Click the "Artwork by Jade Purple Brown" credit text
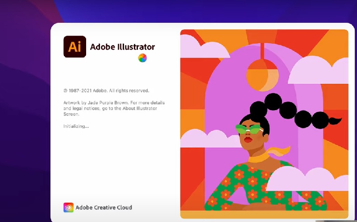The image size is (357, 222). (95, 103)
